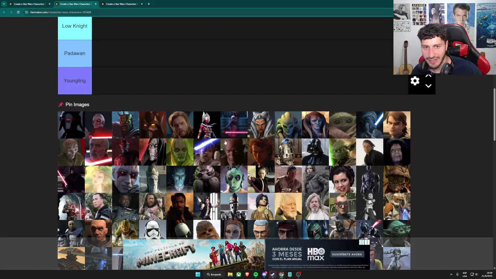
Task: Pick the K-2SO droid image
Action: (370, 179)
